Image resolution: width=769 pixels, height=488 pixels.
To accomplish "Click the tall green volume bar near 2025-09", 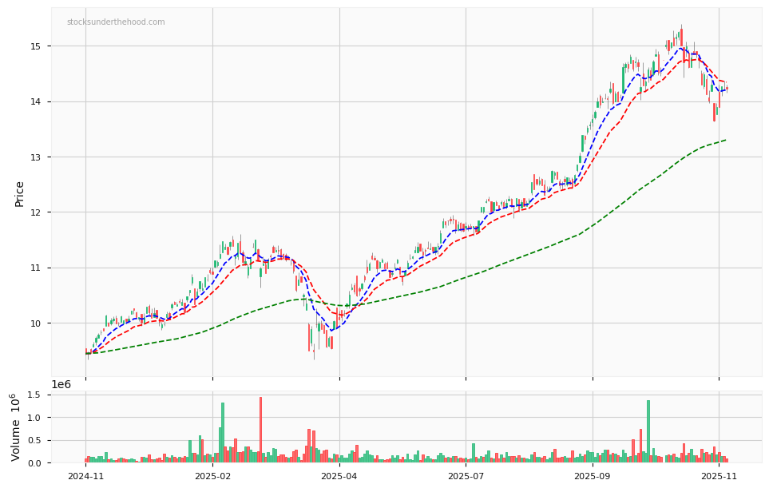I will [x=648, y=431].
